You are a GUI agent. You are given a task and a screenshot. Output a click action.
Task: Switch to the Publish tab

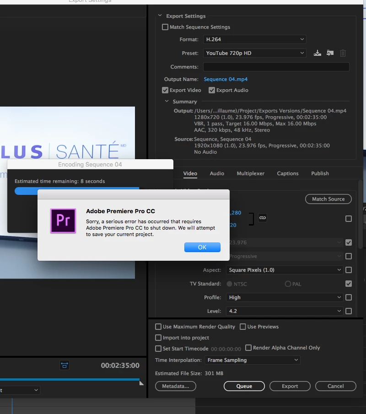(x=320, y=173)
